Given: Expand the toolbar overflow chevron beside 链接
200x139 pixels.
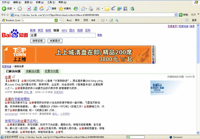Looking at the screenshot, I should click(x=198, y=14).
